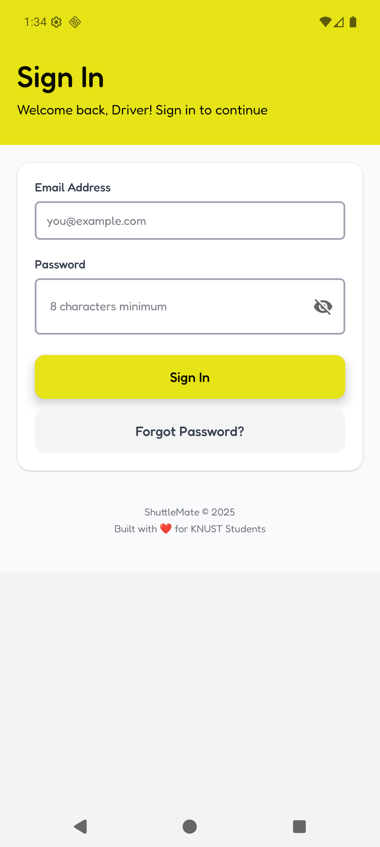
Task: Tap the Password field label
Action: [60, 264]
